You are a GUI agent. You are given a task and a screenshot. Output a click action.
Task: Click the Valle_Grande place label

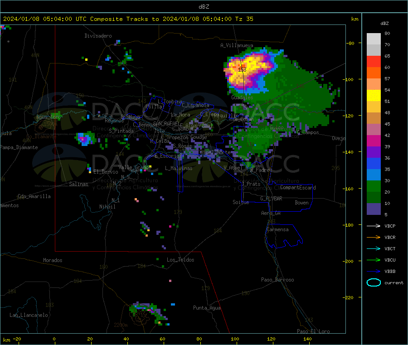tap(135, 167)
